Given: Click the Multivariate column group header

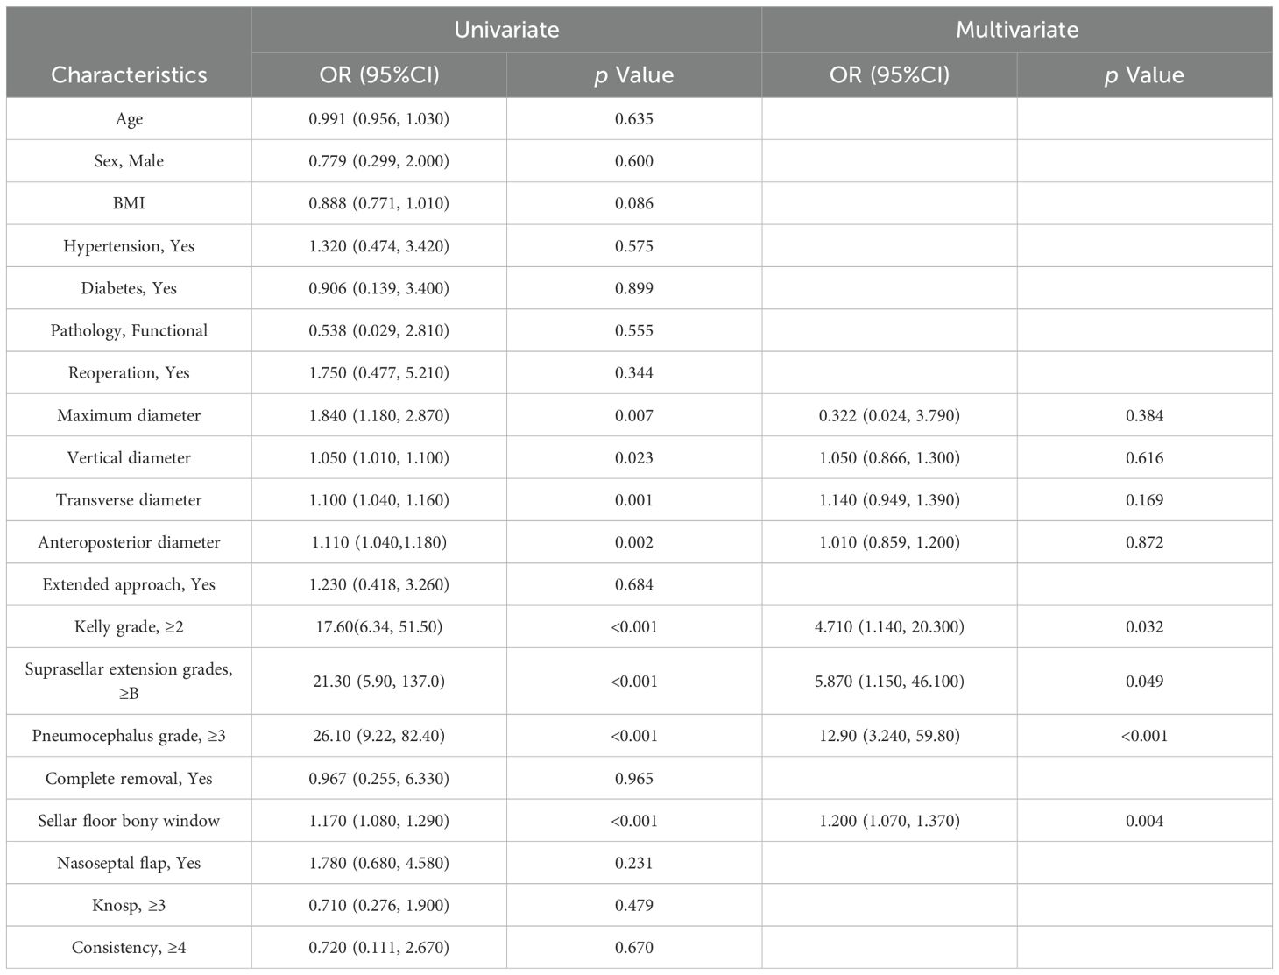Looking at the screenshot, I should (x=1016, y=30).
